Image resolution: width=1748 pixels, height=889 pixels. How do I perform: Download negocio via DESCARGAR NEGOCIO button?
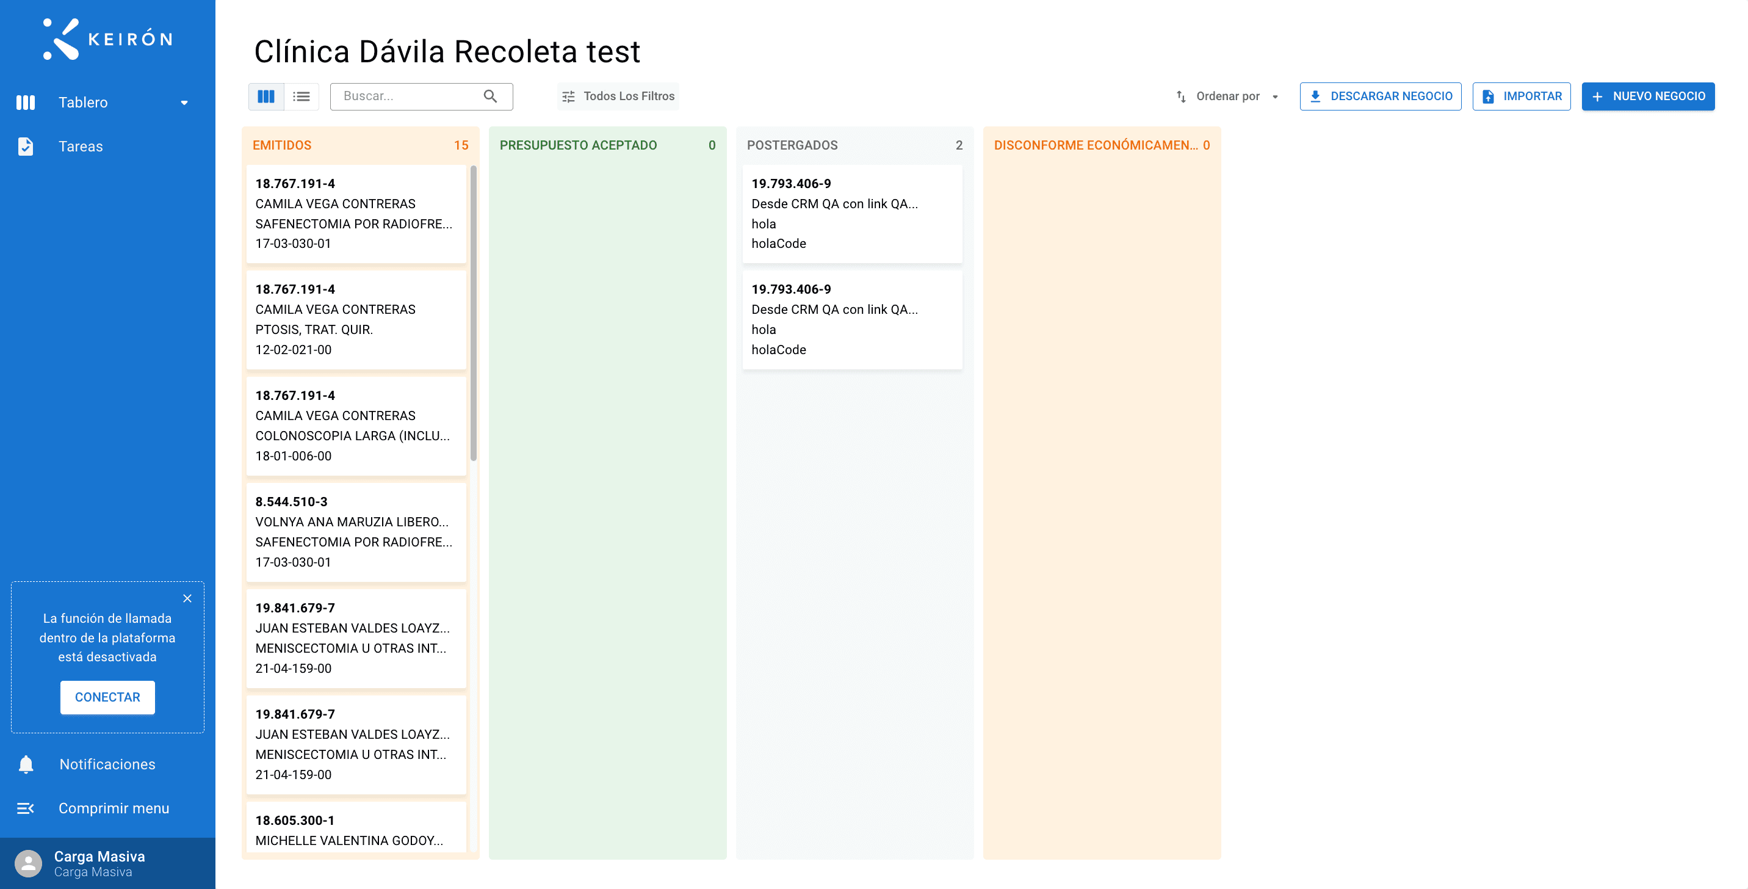[1380, 96]
